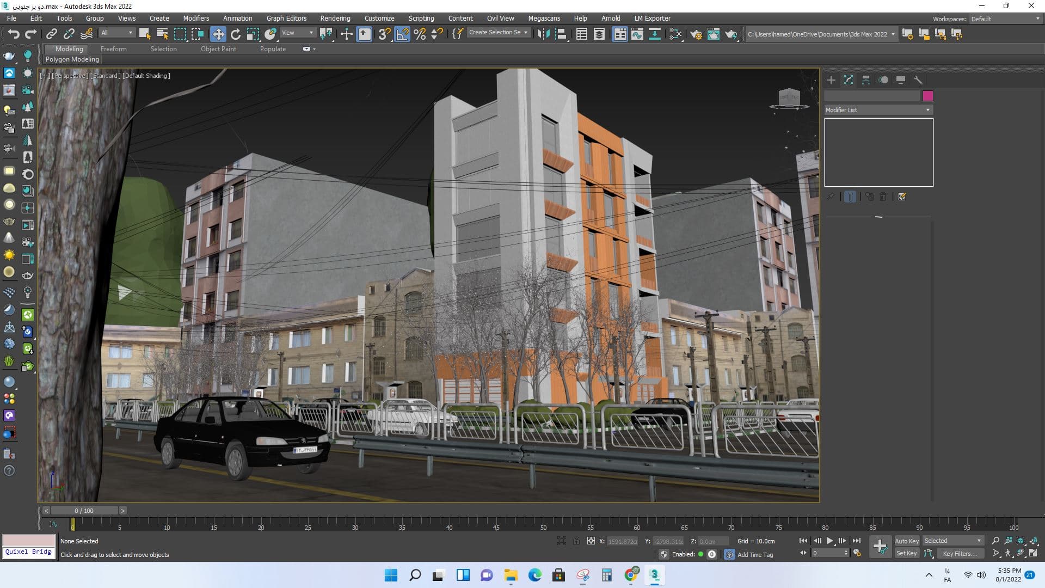Switch to the Freeform ribbon tab

pyautogui.click(x=113, y=49)
